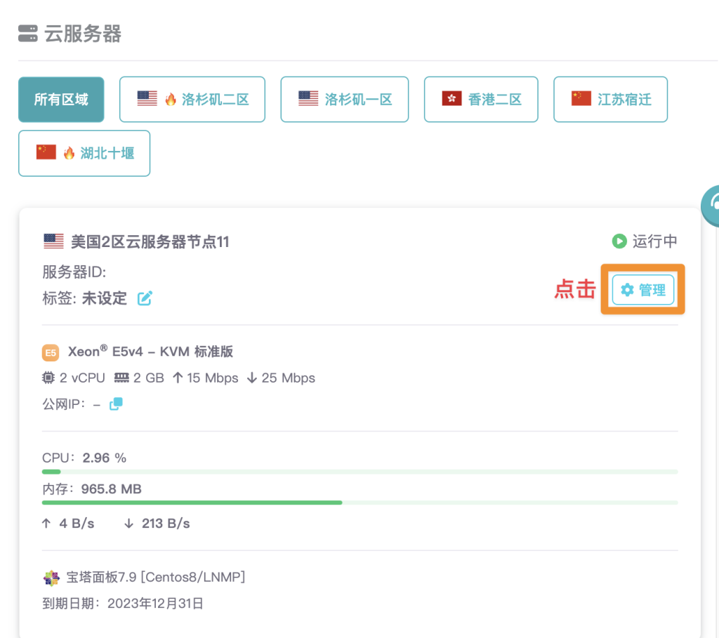Screen dimensions: 719x638
Task: Click the US flag beside 美国2区云服务器节点11
Action: [x=53, y=241]
